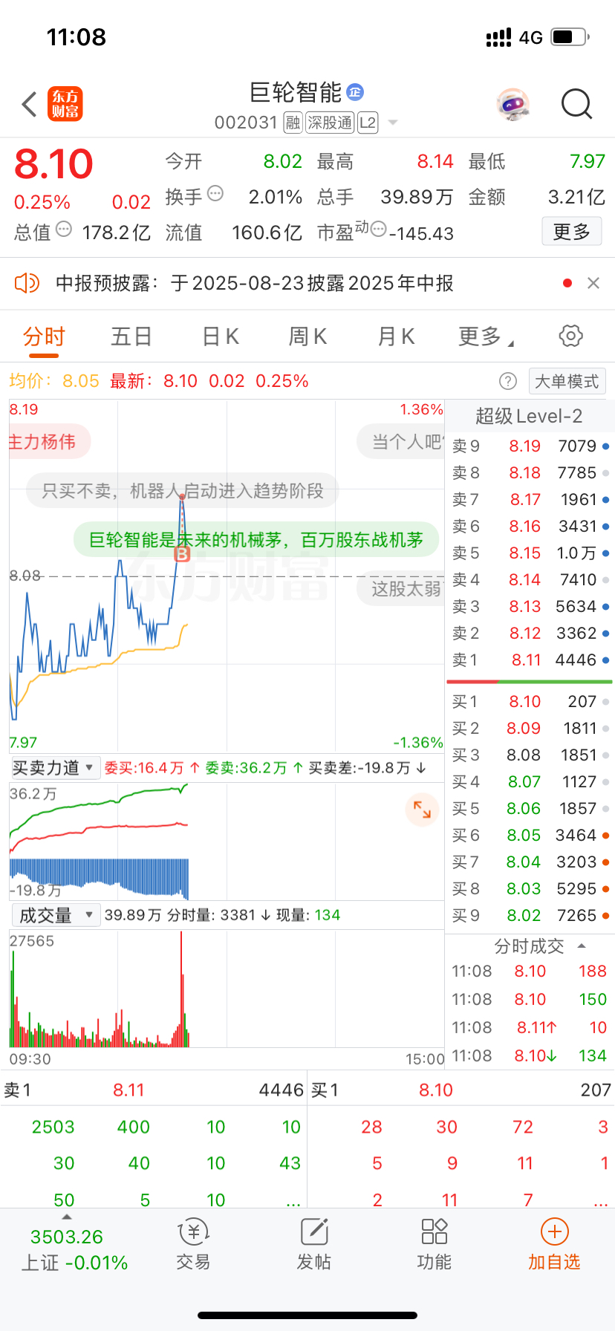Open the 买卖力道 indicator dropdown
Viewport: 615px width, 1331px height.
tap(55, 767)
